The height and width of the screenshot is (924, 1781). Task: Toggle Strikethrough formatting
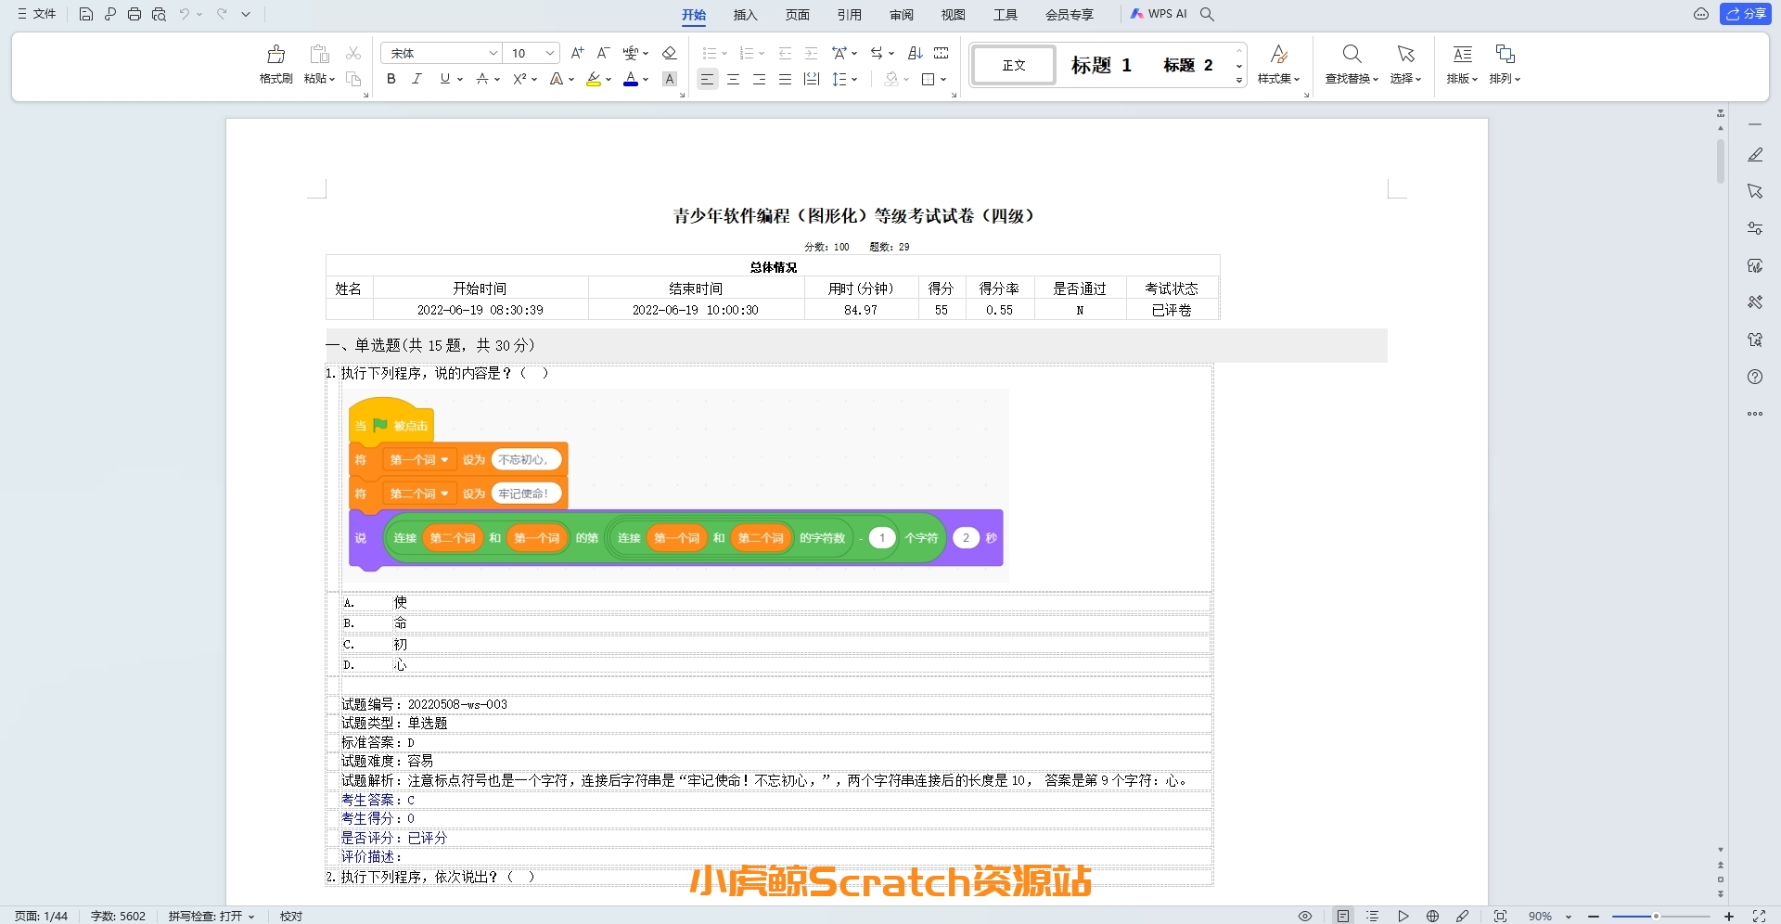(482, 80)
